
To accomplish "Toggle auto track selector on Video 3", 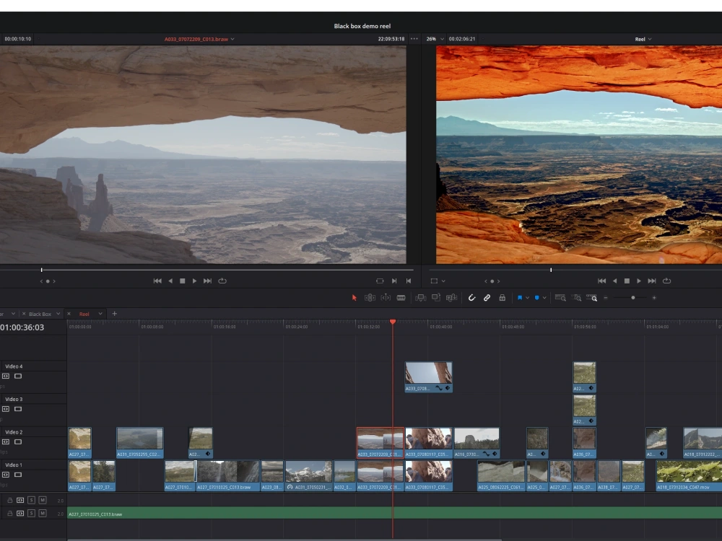I will click(6, 409).
